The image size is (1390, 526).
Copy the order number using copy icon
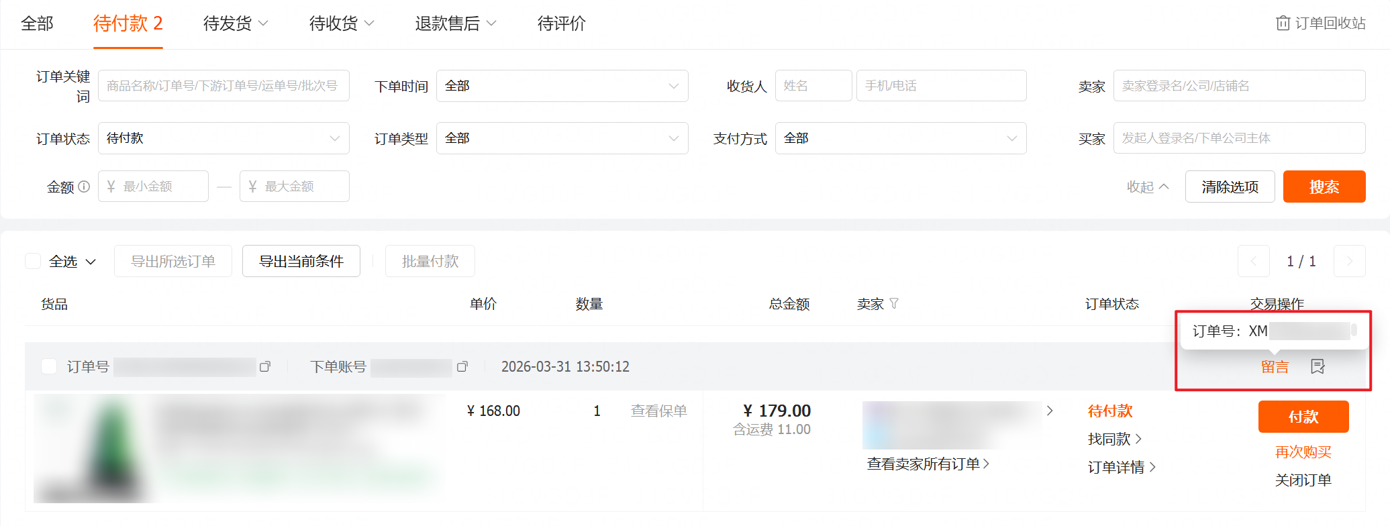[265, 367]
